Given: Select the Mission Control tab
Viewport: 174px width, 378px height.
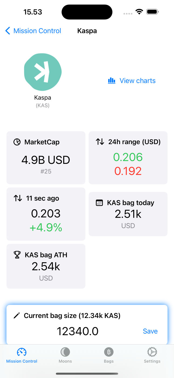Looking at the screenshot, I should tap(22, 355).
